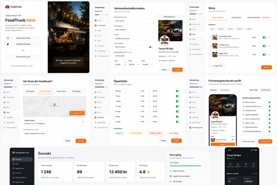Open more options for Carne Asada Tacos

pyautogui.click(x=269, y=38)
